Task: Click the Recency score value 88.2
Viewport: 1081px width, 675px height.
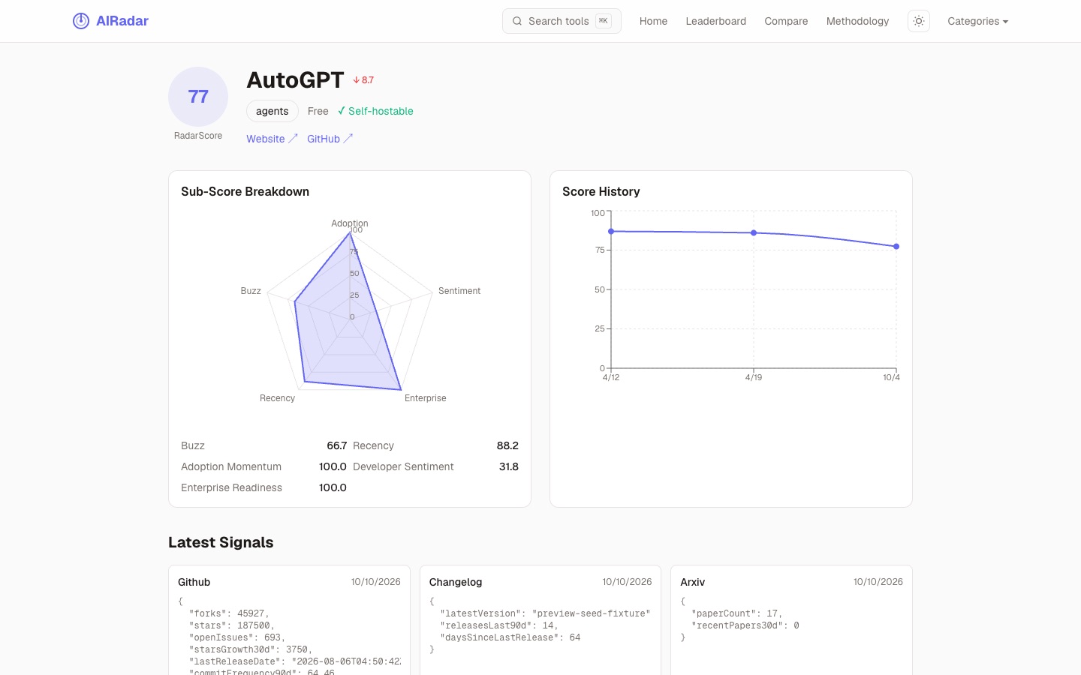Action: [507, 445]
